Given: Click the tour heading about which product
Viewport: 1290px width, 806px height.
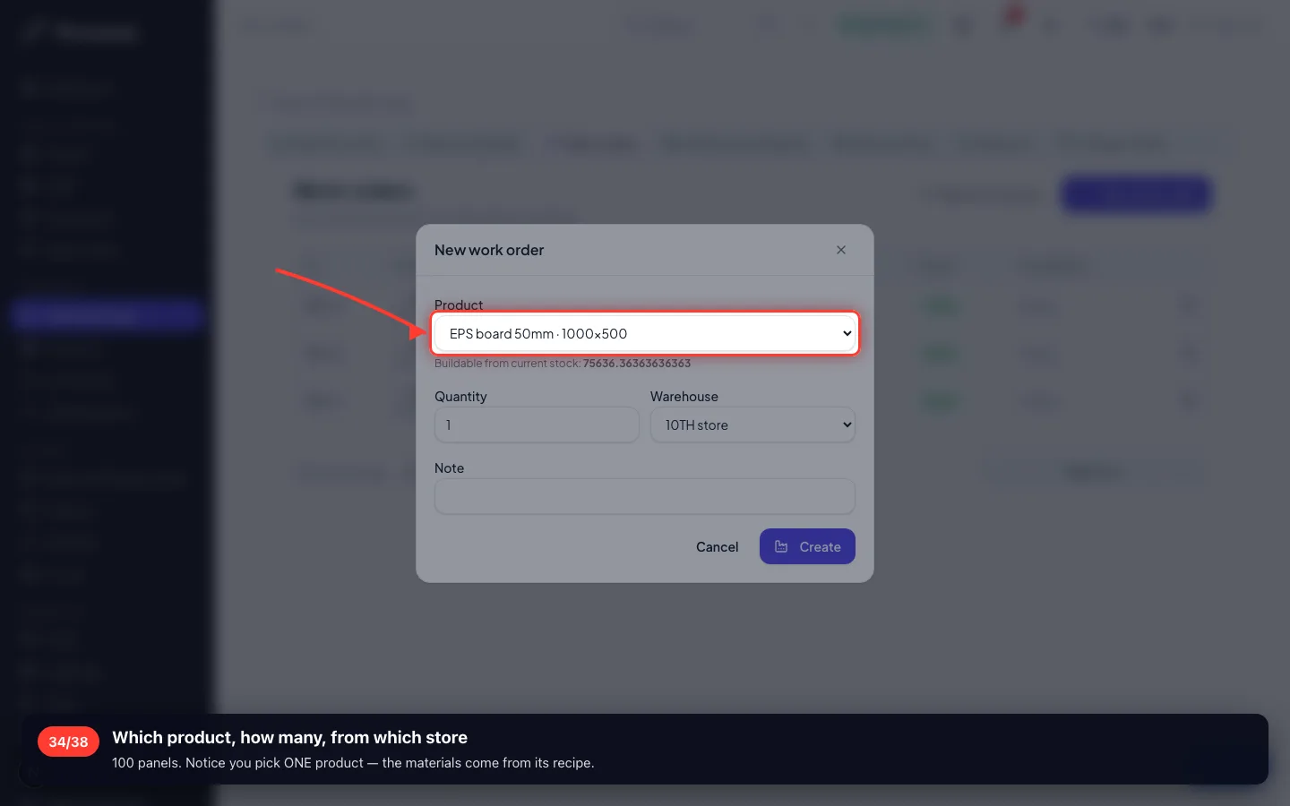Looking at the screenshot, I should coord(289,738).
